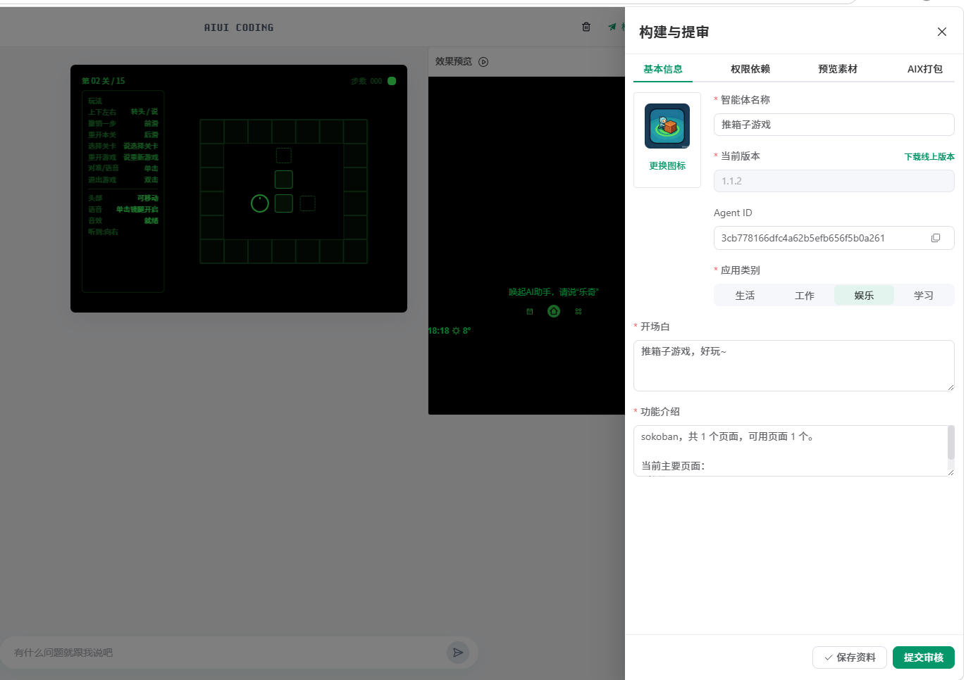Click the 功能介绍 scrollbar
The height and width of the screenshot is (680, 966).
(x=950, y=442)
